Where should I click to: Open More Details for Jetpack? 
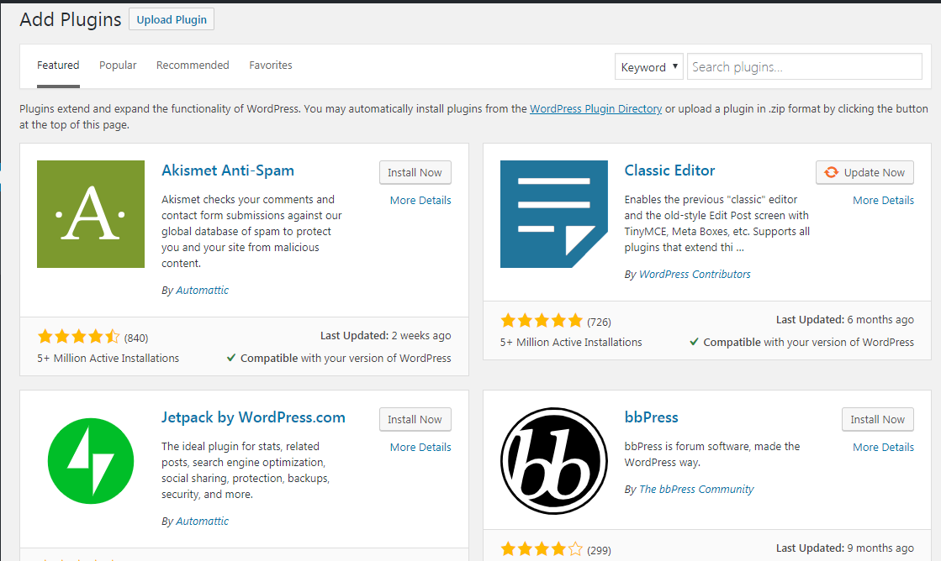[420, 447]
